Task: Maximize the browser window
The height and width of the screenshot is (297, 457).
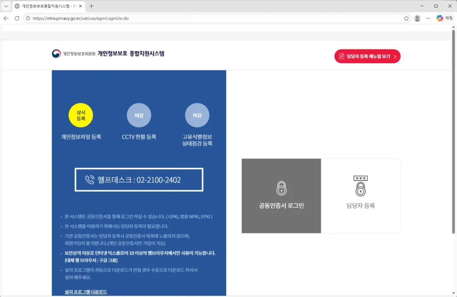Action: pos(436,6)
